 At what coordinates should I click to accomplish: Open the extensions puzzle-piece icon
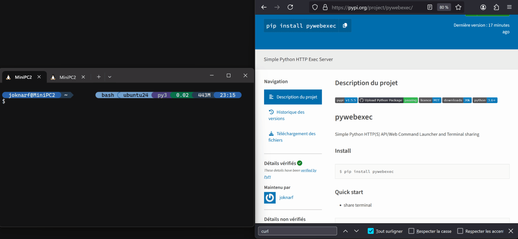[497, 7]
